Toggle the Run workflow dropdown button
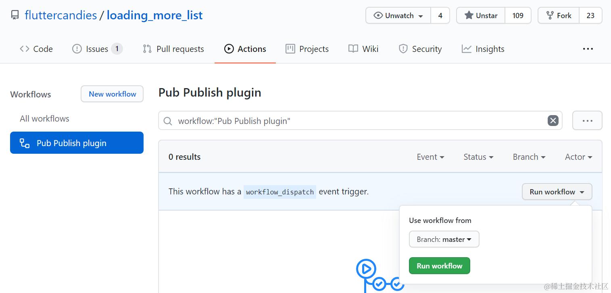Image resolution: width=611 pixels, height=293 pixels. [x=557, y=192]
